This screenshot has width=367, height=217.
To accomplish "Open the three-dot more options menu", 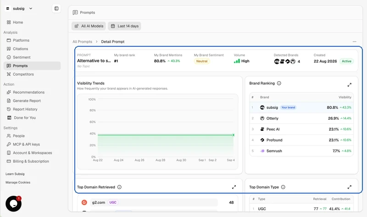I will pyautogui.click(x=354, y=41).
